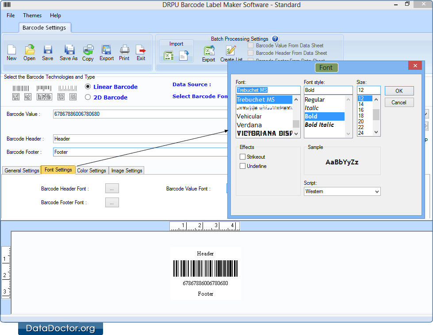Enable the Underline effect checkbox
The image size is (433, 335).
pos(243,166)
